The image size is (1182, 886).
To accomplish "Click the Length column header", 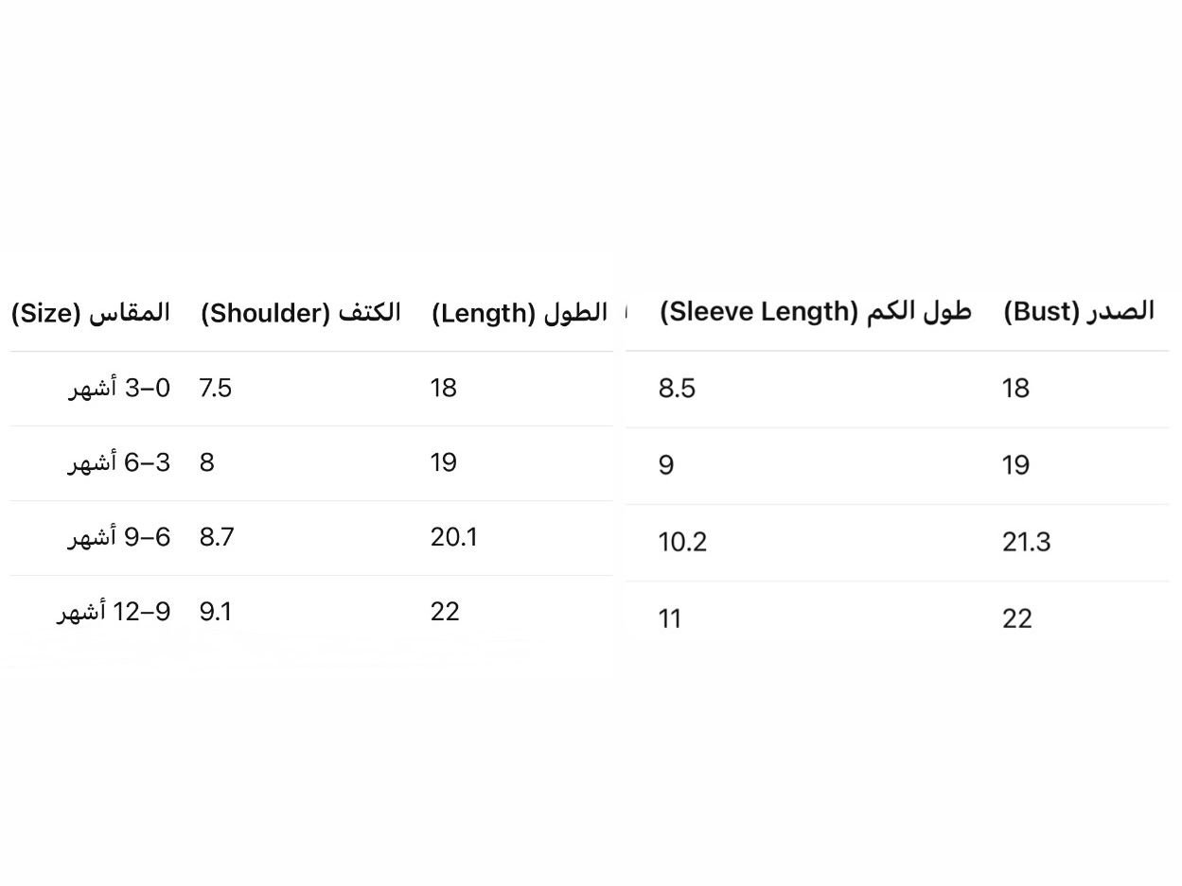I will click(519, 313).
